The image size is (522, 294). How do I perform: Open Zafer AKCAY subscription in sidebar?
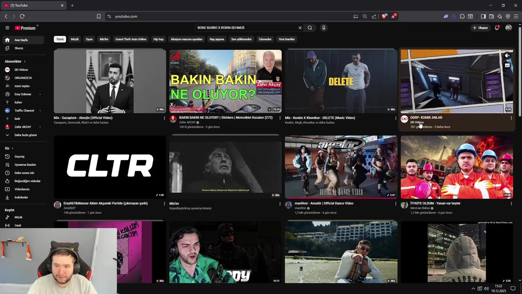click(23, 127)
